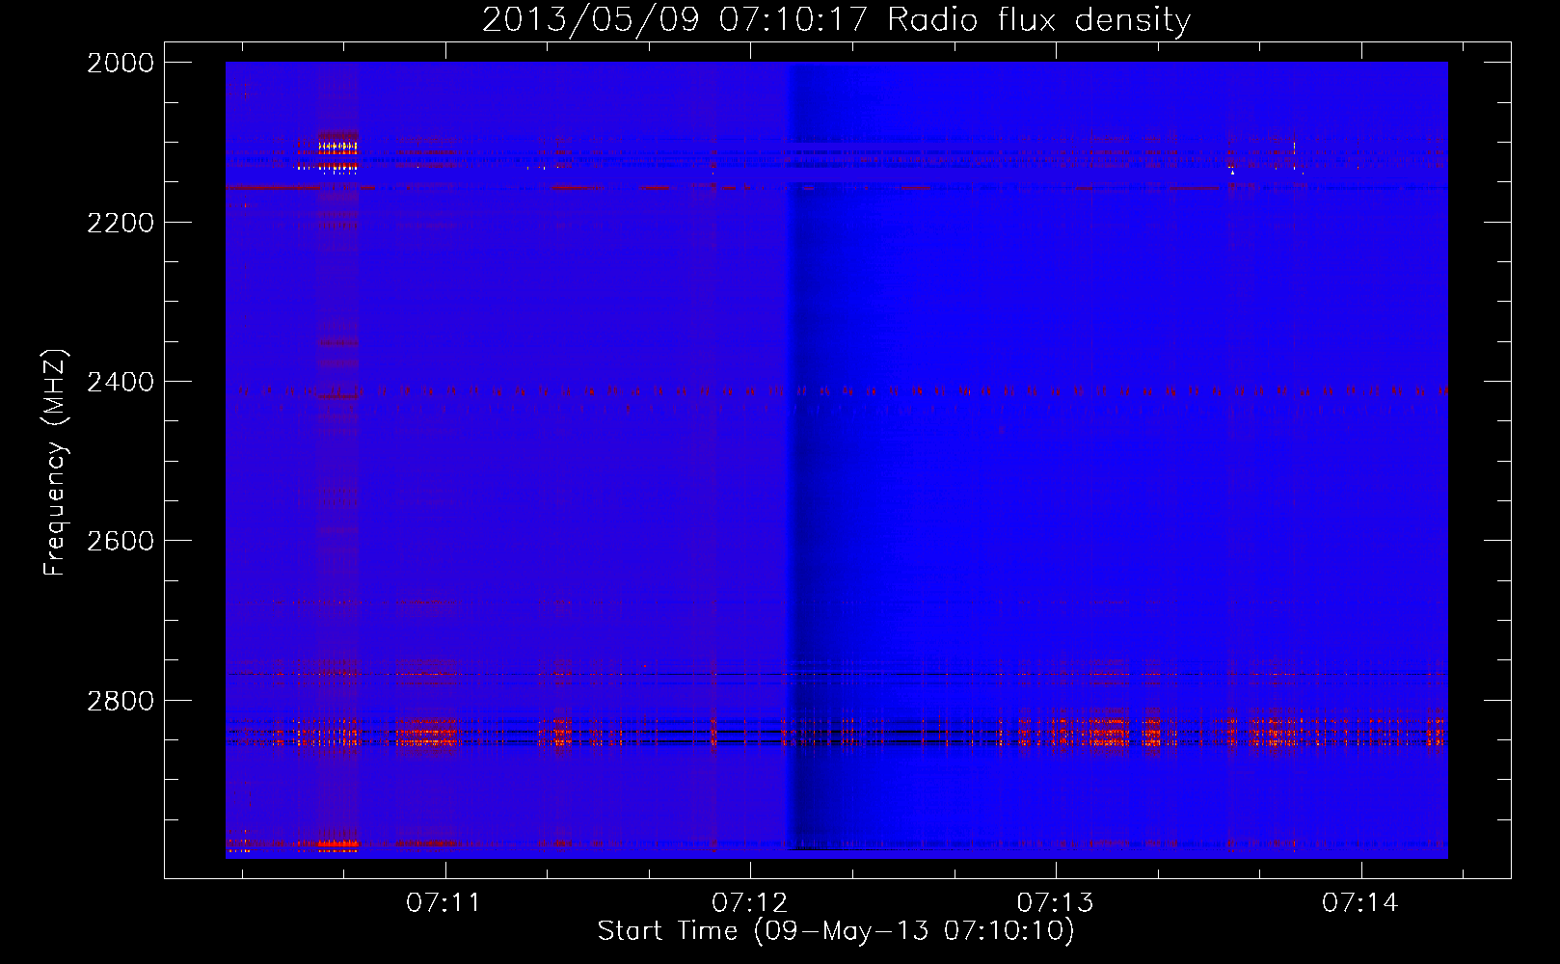The width and height of the screenshot is (1560, 964).
Task: Click the plot title '2013/05/09 07:10:17 Radio flux density'
Action: pos(836,19)
